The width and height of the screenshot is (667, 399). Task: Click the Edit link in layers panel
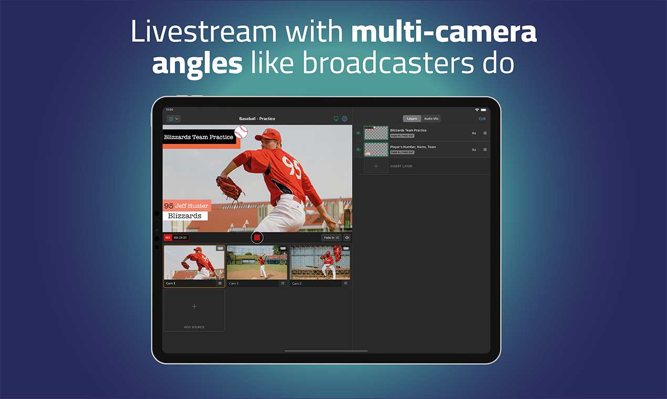tap(482, 119)
